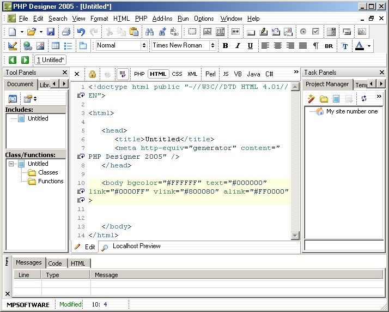
Task: Show more Project Manager toolbar buttons via chevron
Action: 379,97
